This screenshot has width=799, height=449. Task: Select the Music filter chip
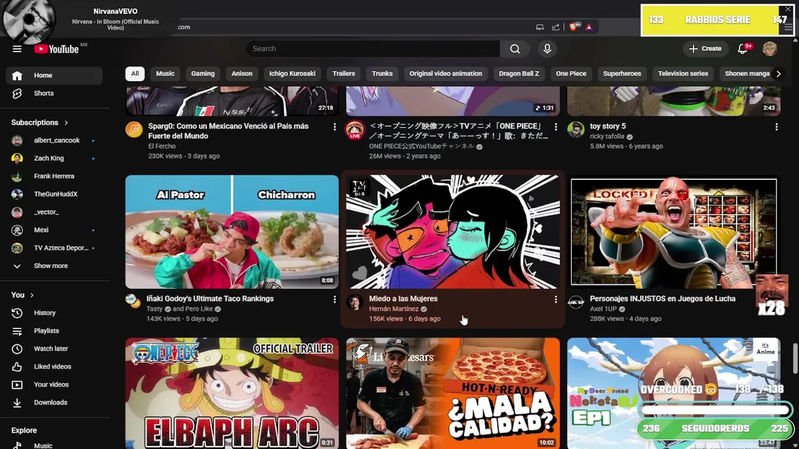pos(165,74)
